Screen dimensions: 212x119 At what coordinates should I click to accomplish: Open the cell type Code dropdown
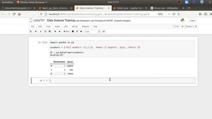(x=92, y=31)
